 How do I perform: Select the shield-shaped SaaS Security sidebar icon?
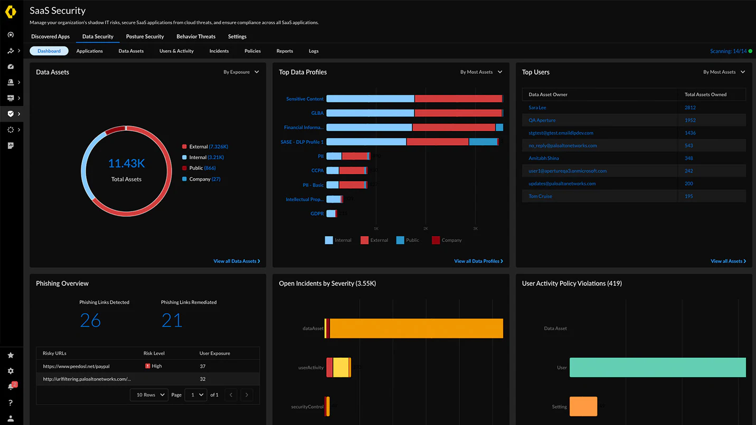(x=11, y=113)
